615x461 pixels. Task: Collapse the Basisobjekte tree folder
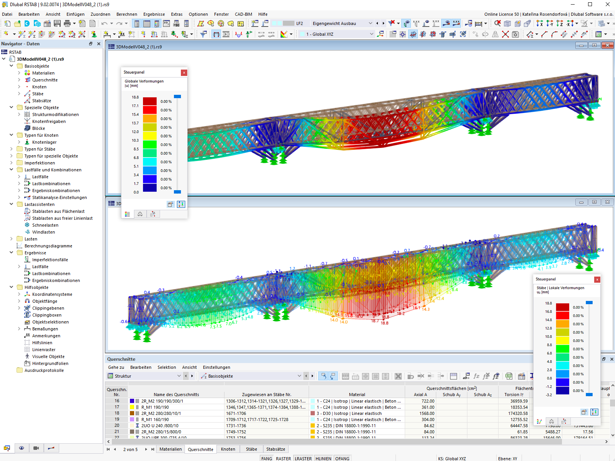(x=12, y=66)
